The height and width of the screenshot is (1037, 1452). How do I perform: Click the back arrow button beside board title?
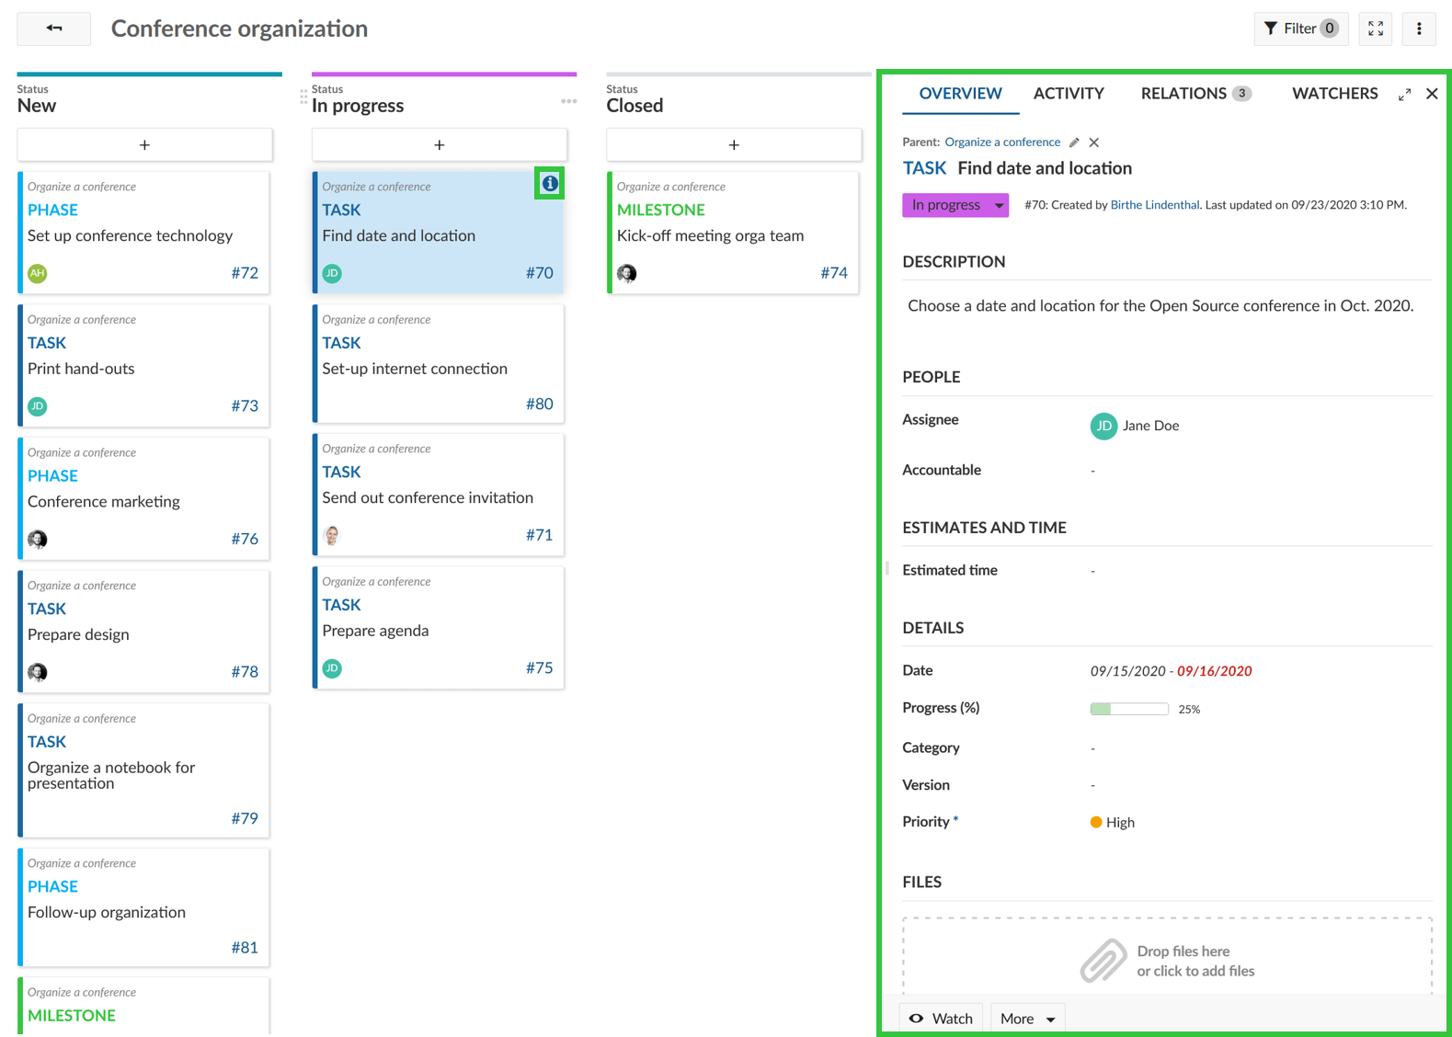(54, 28)
